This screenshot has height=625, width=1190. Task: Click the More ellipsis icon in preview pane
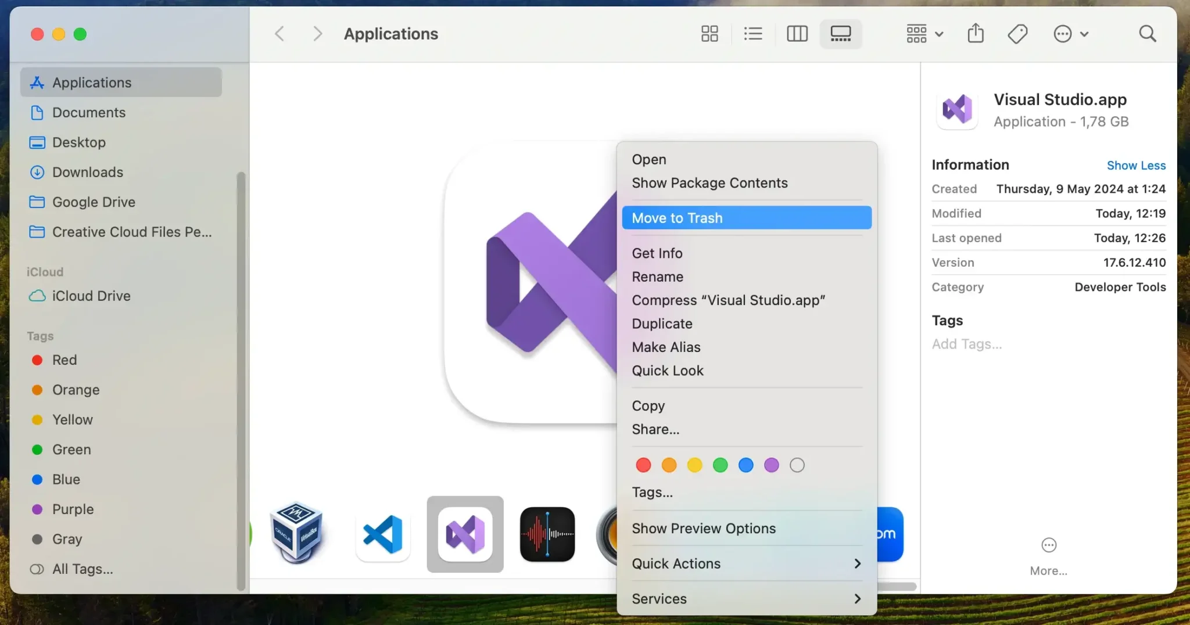(x=1049, y=545)
